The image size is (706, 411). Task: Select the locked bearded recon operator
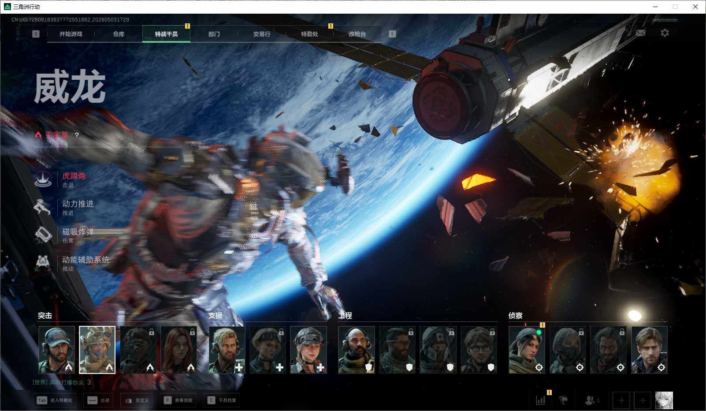[x=608, y=350]
